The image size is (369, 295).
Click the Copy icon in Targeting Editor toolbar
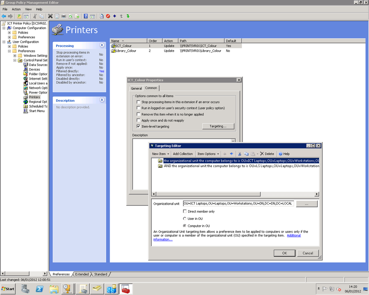coord(246,154)
